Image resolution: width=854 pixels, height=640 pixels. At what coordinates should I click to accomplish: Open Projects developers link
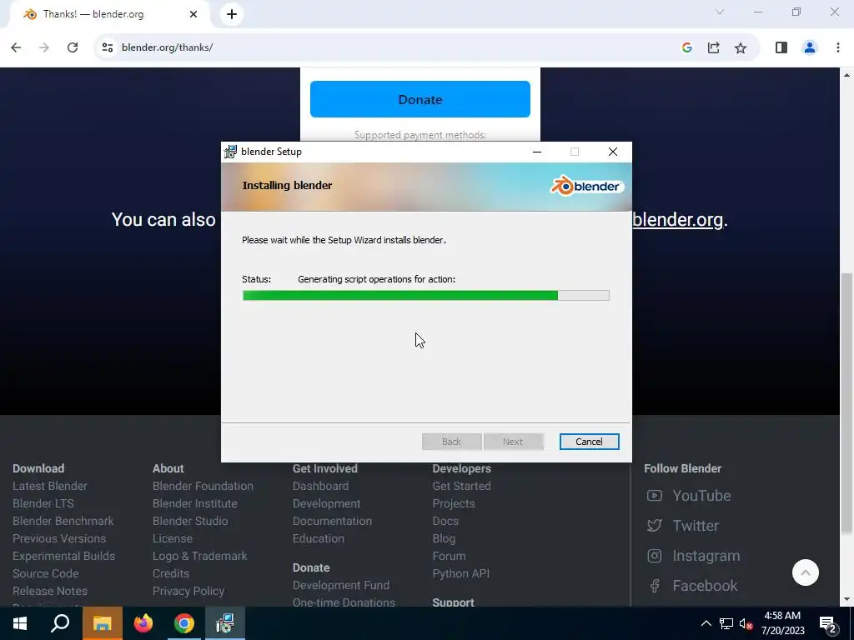[x=454, y=503]
